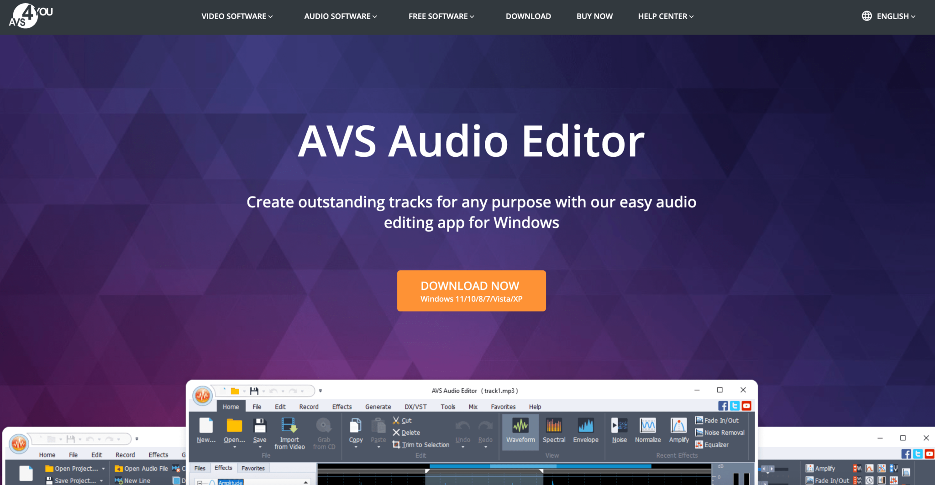Viewport: 935px width, 485px height.
Task: Expand the Save dropdown arrow
Action: point(260,448)
